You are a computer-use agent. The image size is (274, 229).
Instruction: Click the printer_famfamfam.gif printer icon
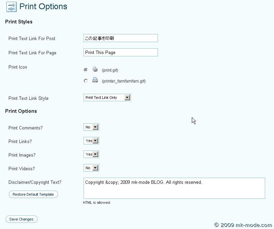(95, 80)
